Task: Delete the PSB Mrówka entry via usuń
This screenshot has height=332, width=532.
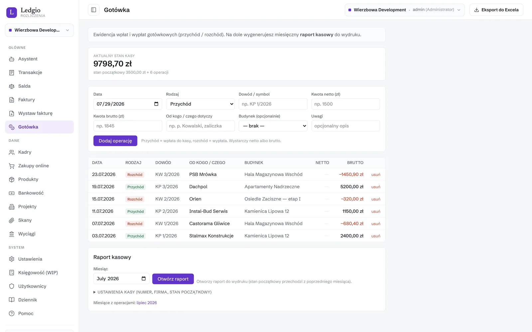Action: click(376, 175)
